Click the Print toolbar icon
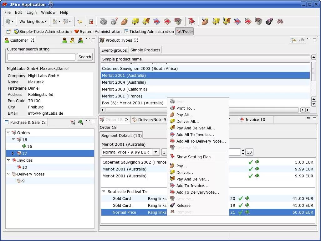Image resolution: width=321 pixels, height=241 pixels. pyautogui.click(x=103, y=21)
